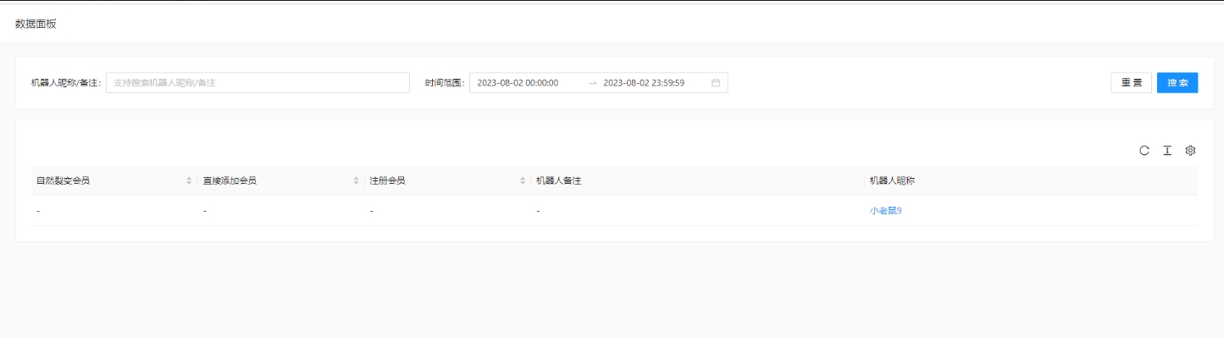Click the calendar icon in the date range
This screenshot has height=338, width=1224.
tap(716, 83)
